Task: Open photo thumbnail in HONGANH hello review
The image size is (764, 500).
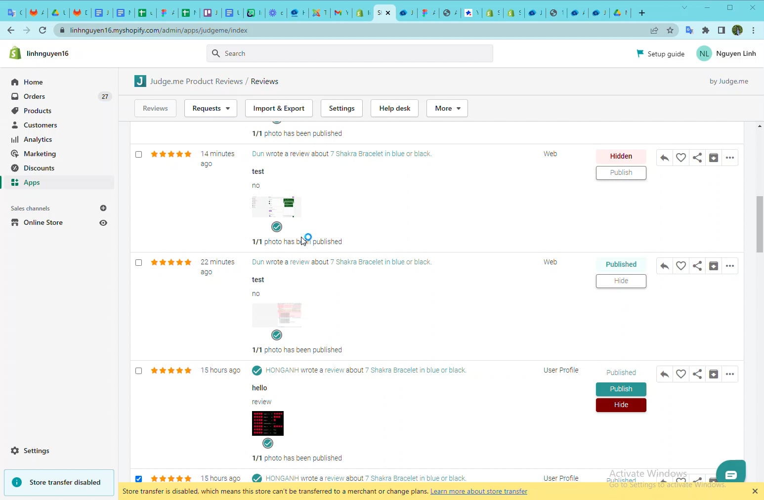Action: point(268,423)
